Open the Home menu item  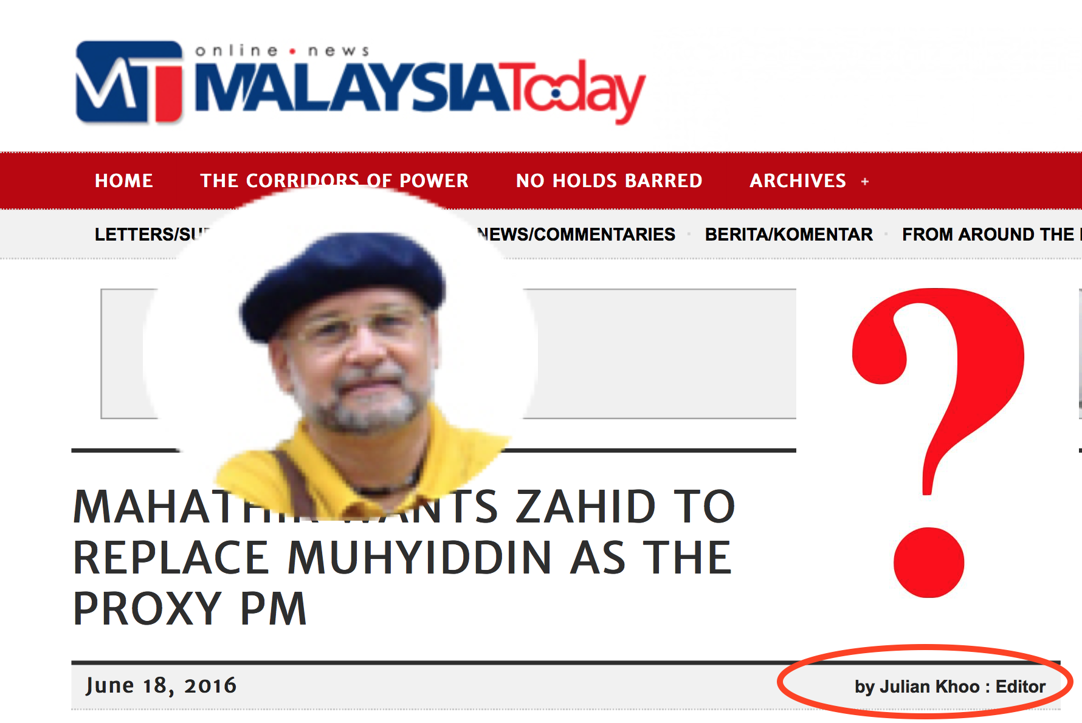tap(124, 180)
